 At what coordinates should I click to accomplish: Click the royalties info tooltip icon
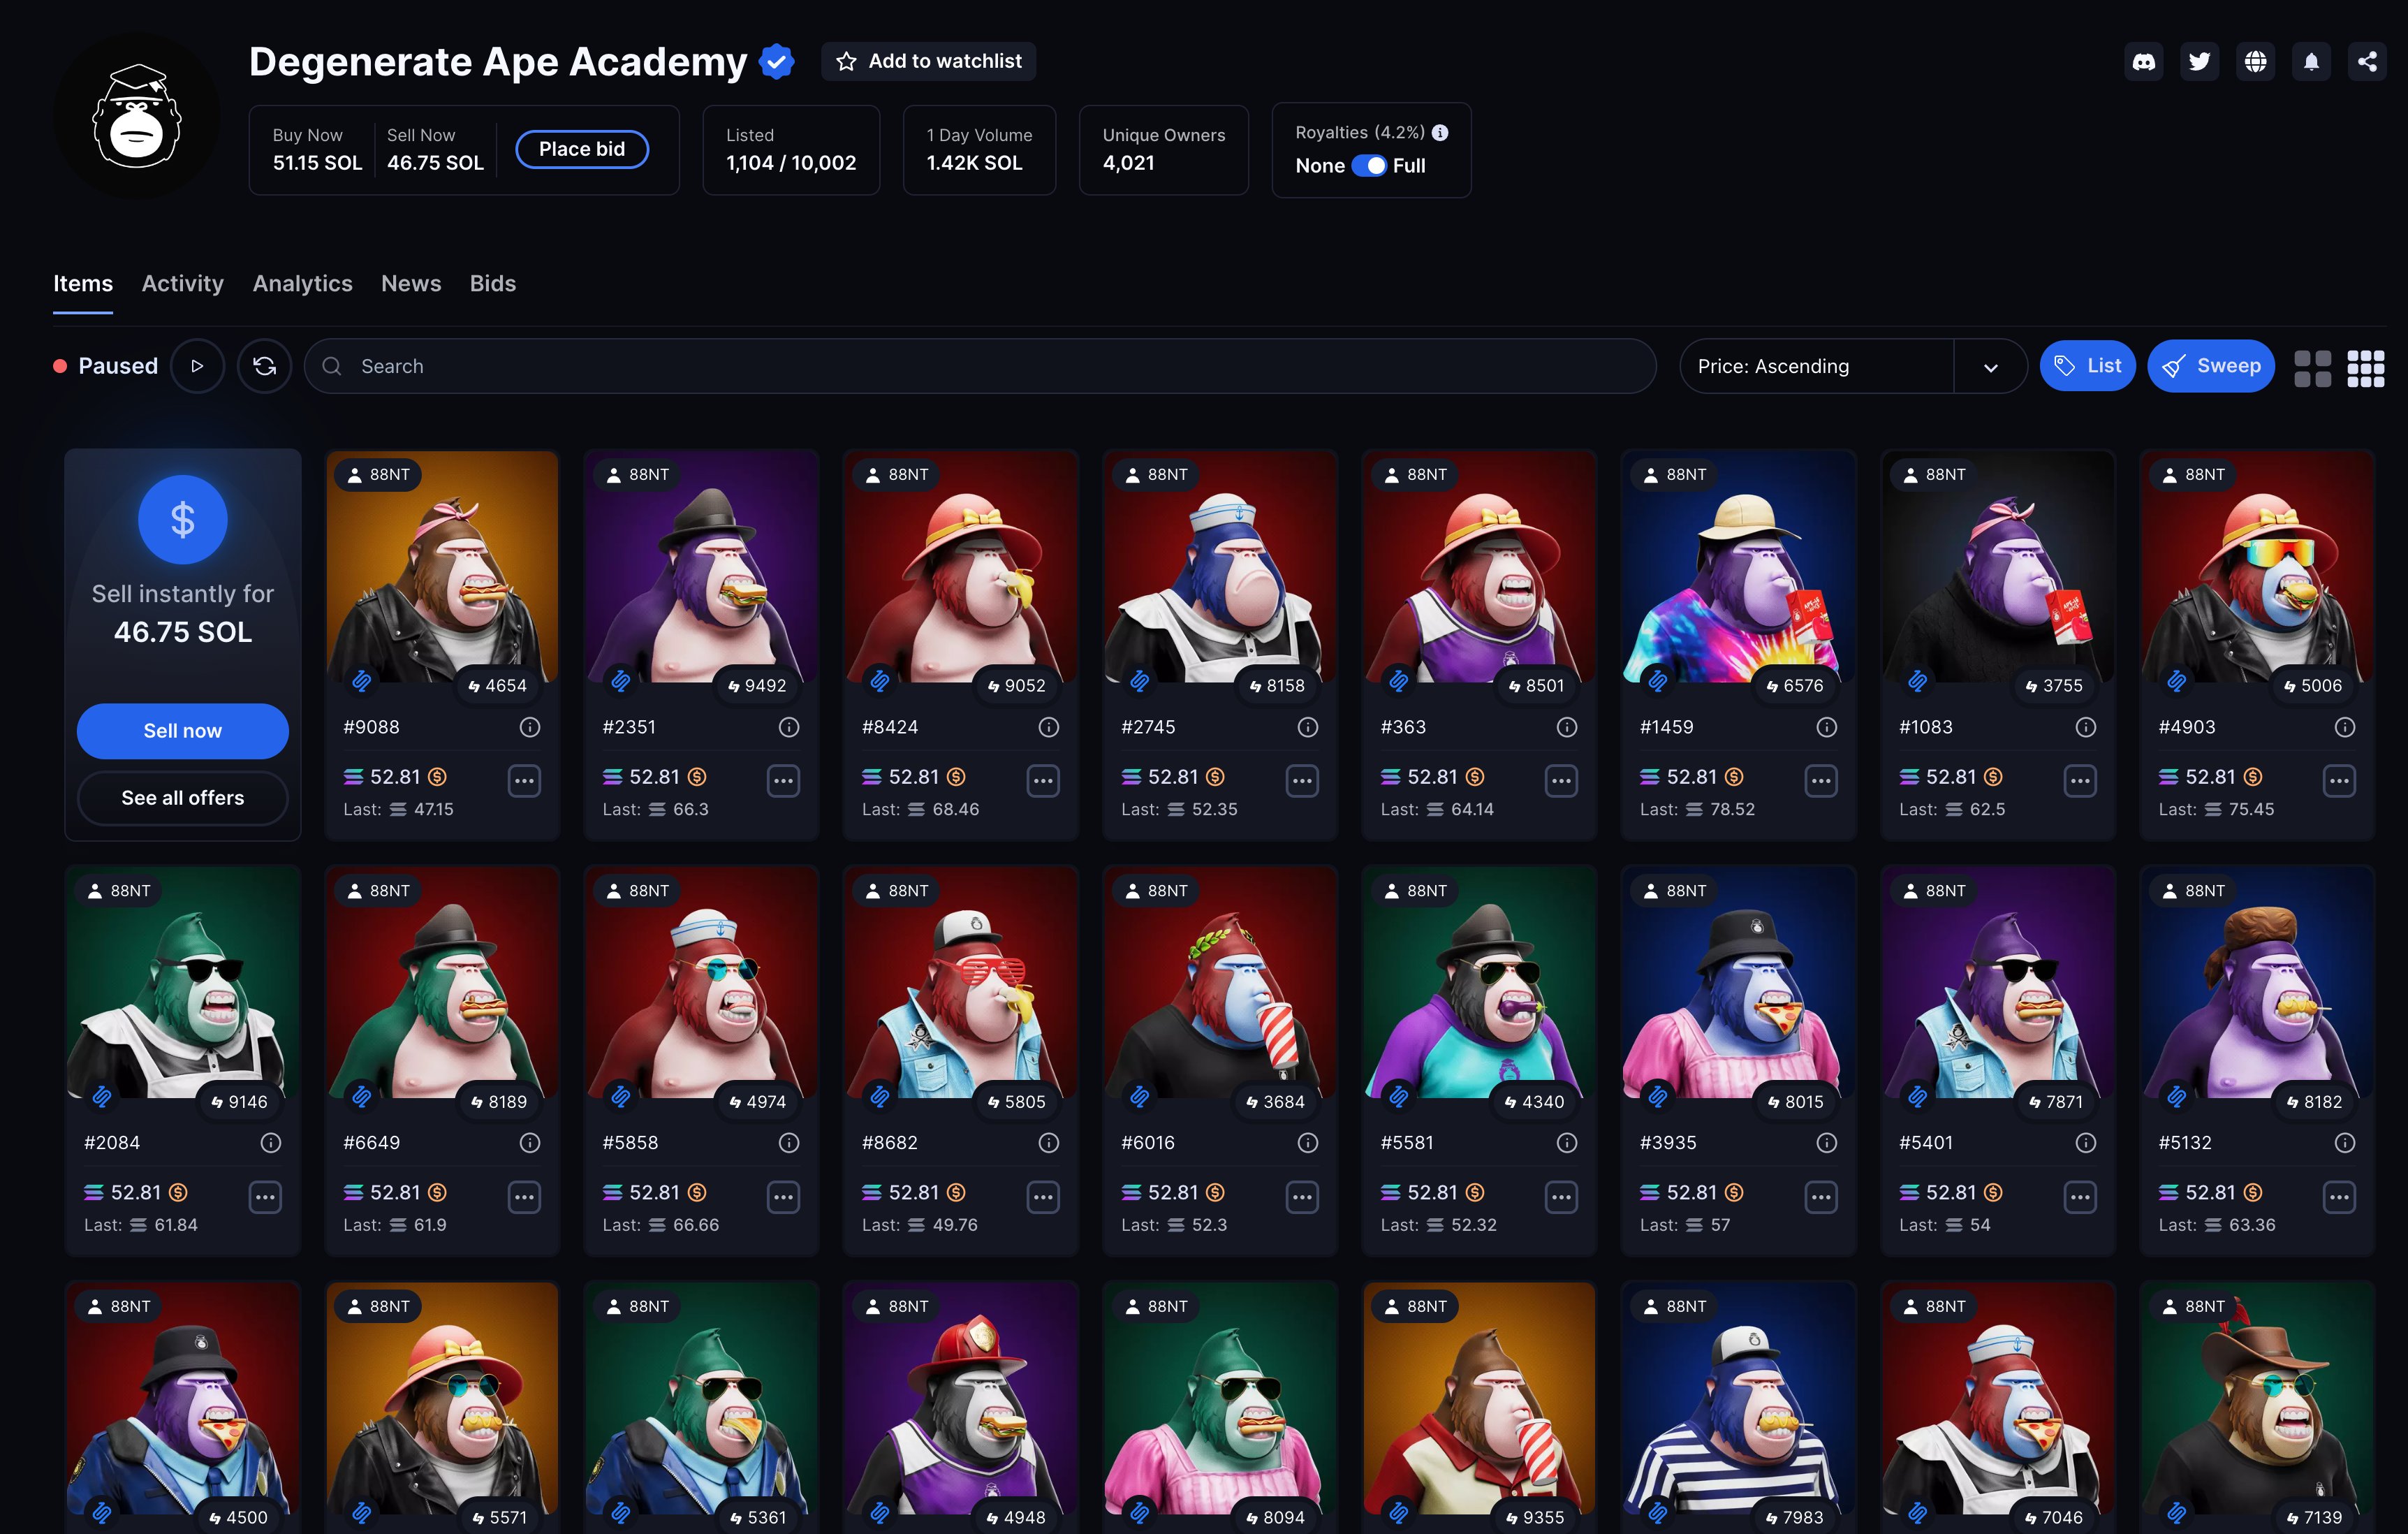pos(1440,133)
